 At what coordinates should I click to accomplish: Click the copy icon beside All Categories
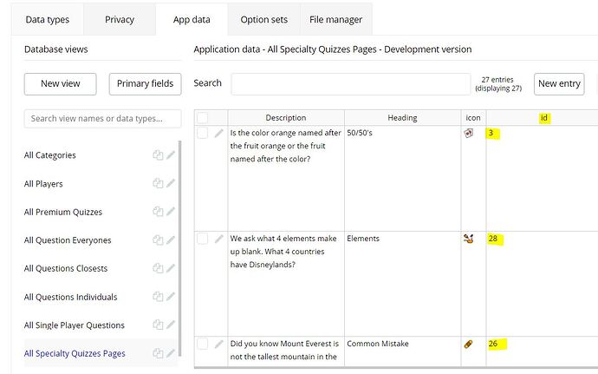click(x=158, y=155)
